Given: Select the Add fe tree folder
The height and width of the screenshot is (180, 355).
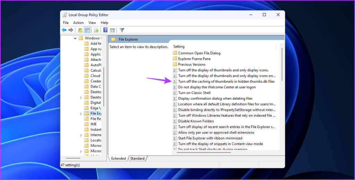Looking at the screenshot, I should 93,43.
